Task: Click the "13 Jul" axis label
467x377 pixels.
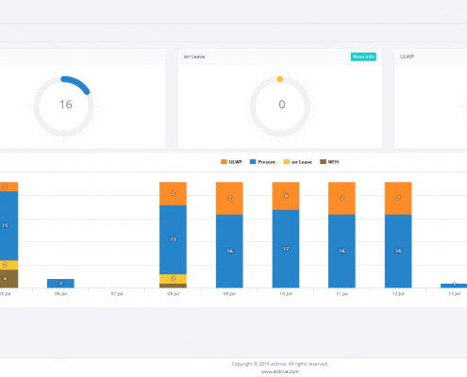Action: tap(455, 294)
